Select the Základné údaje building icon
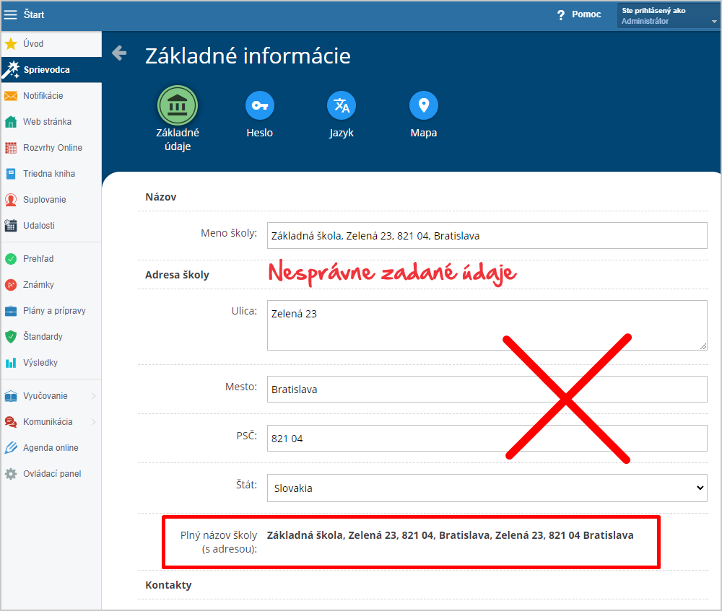 [178, 105]
